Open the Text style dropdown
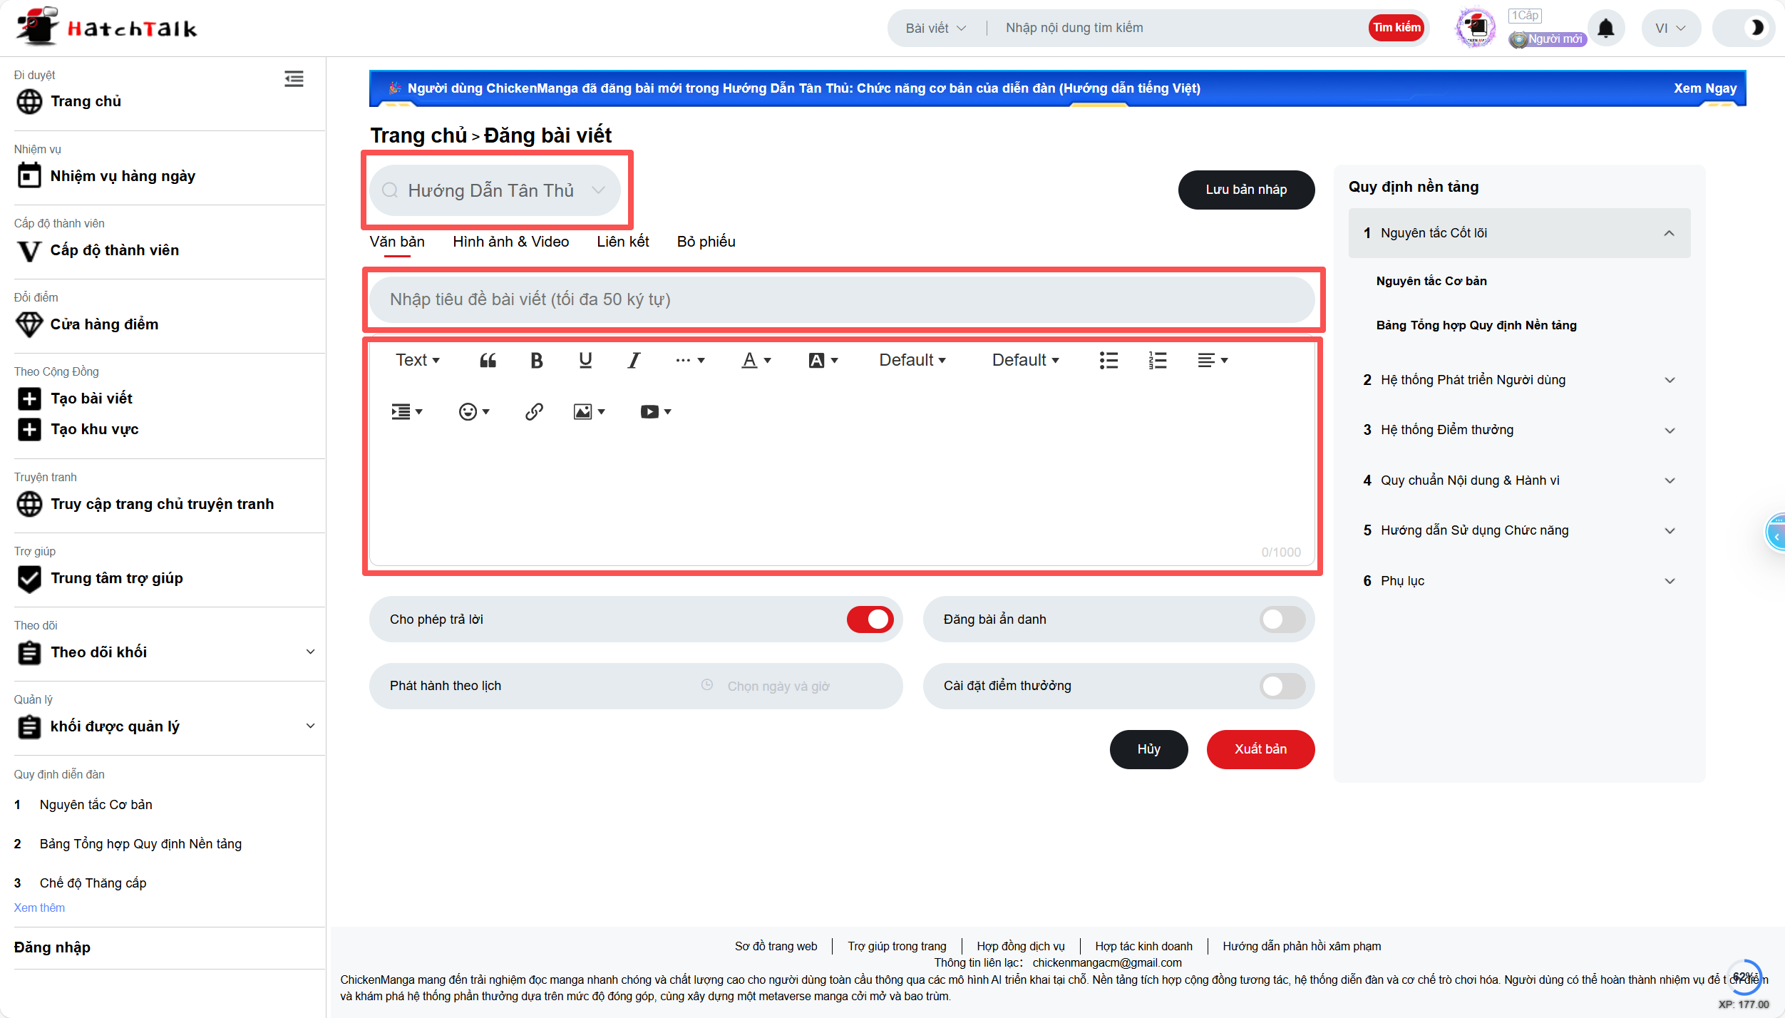 click(417, 361)
